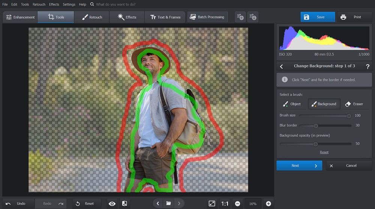Viewport: 375px width, 209px height.
Task: Open the Help menu
Action: tap(82, 4)
